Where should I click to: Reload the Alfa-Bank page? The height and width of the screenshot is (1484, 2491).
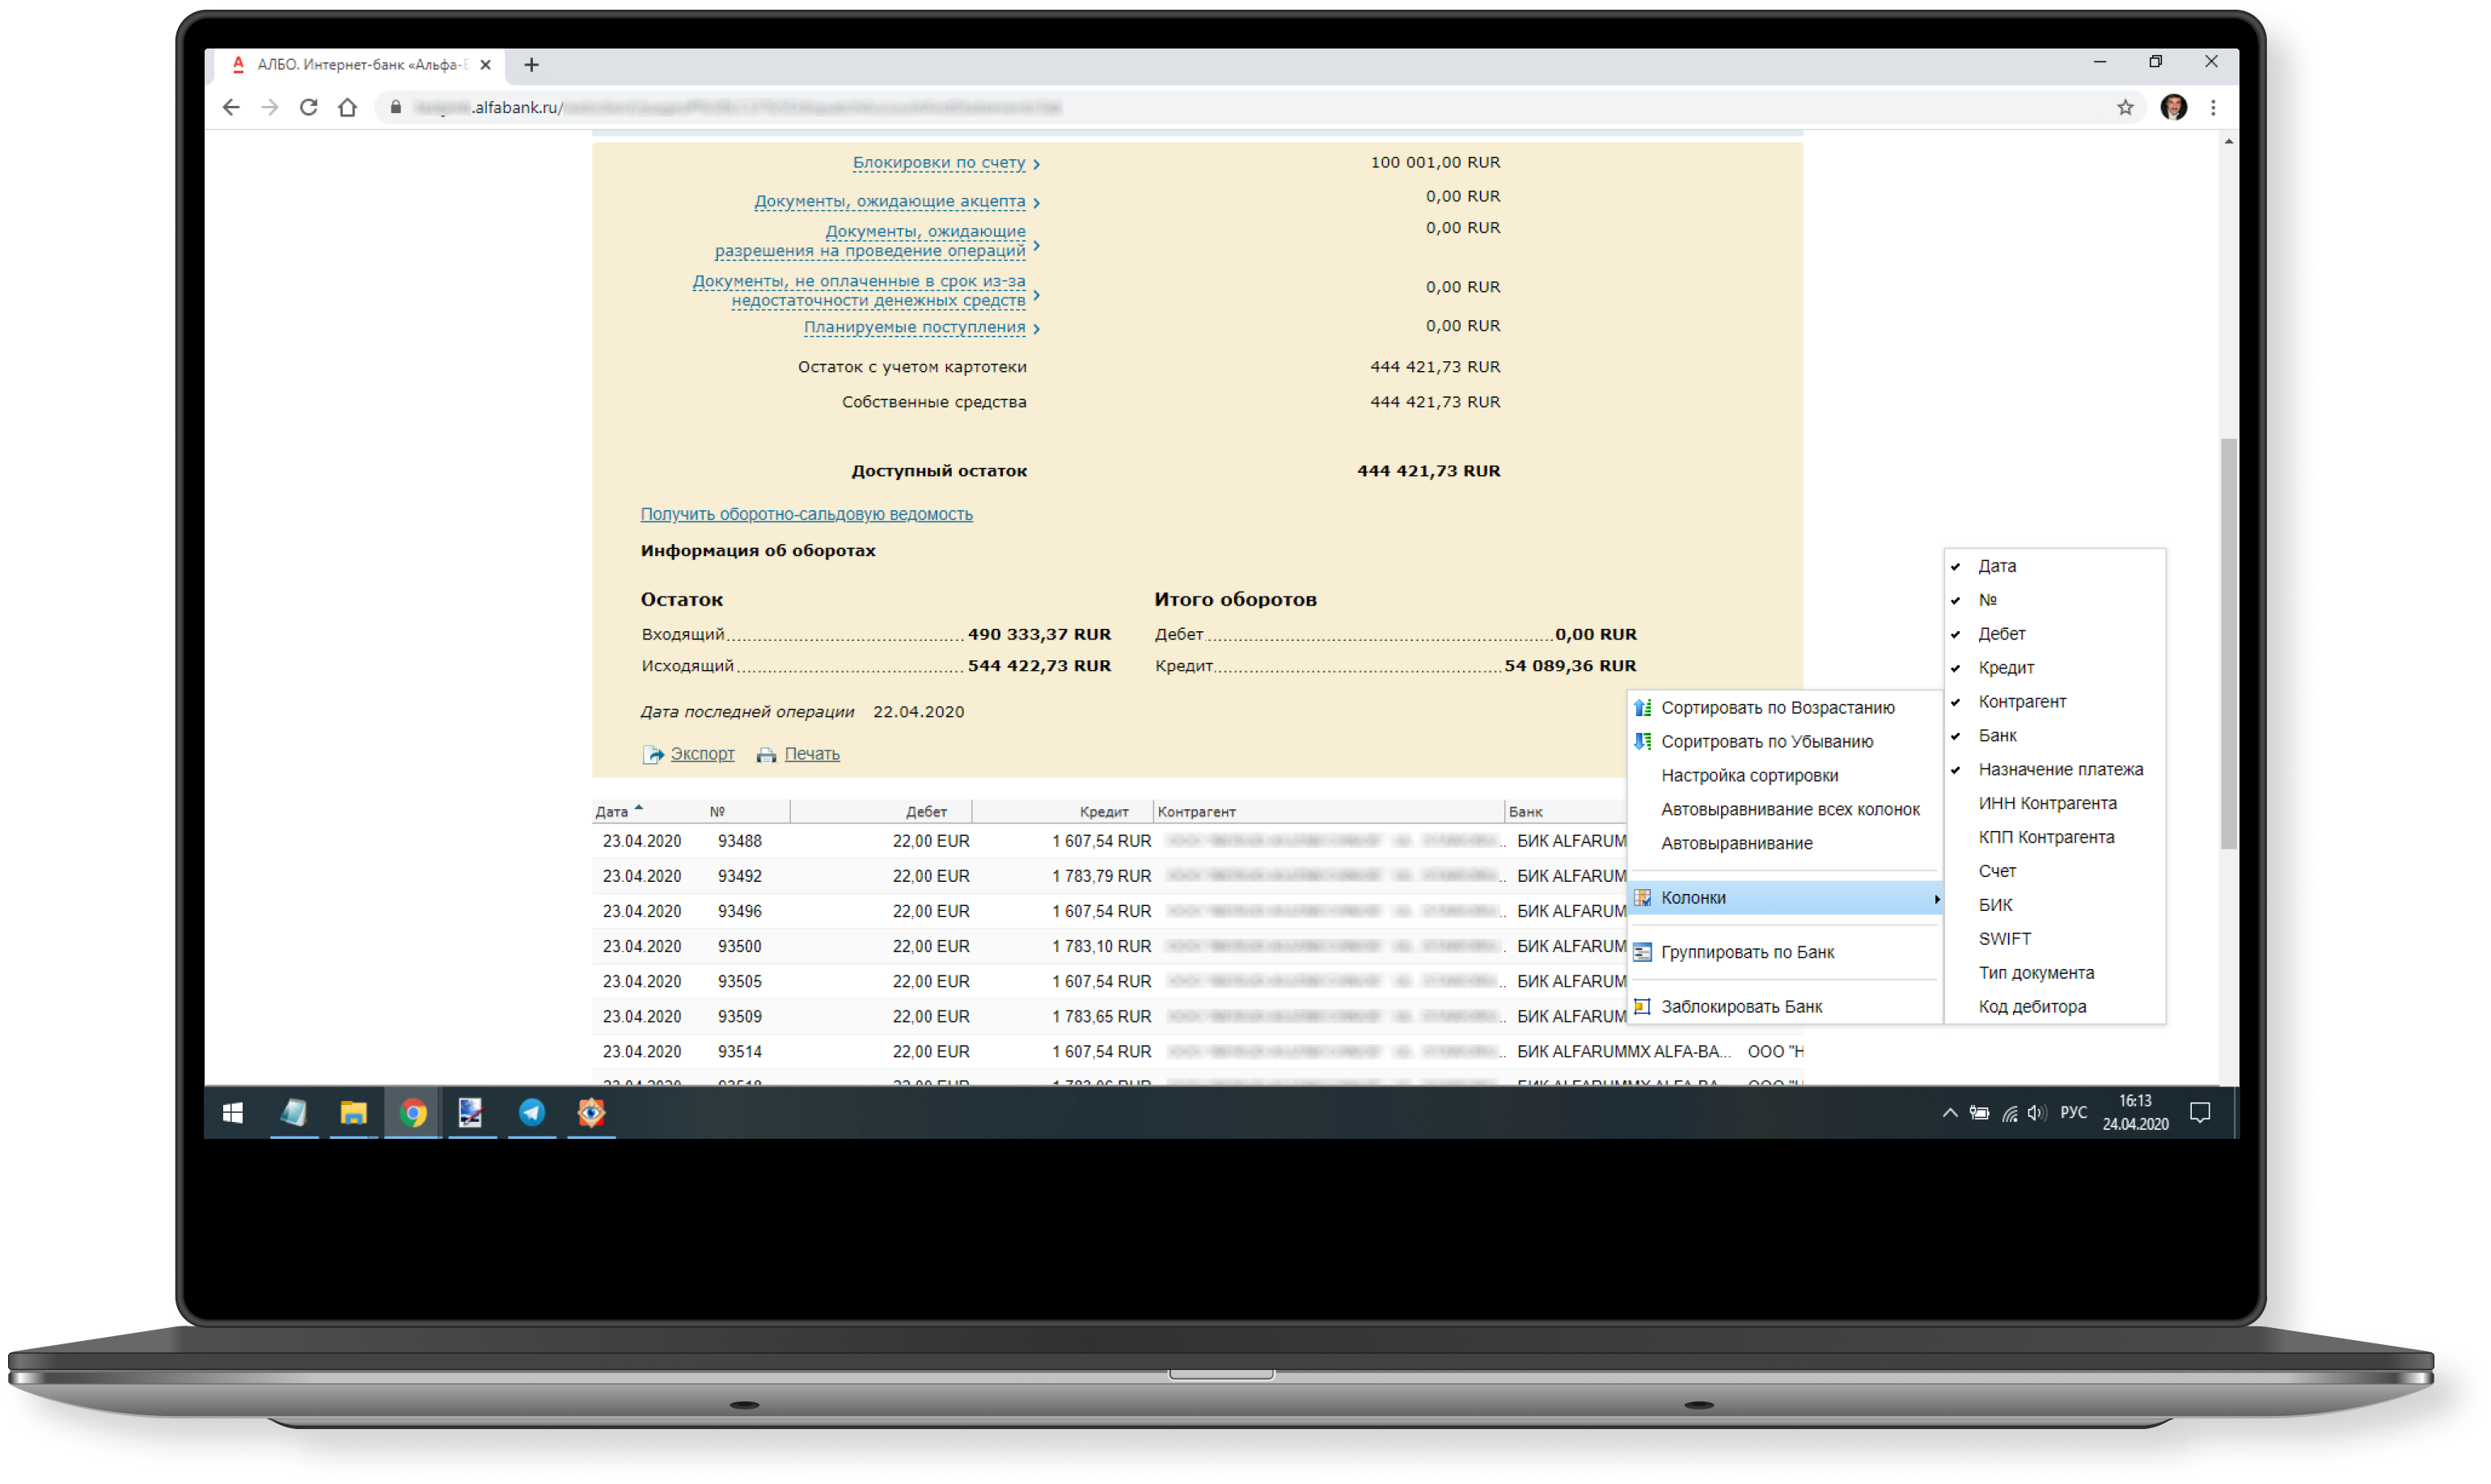click(x=309, y=107)
